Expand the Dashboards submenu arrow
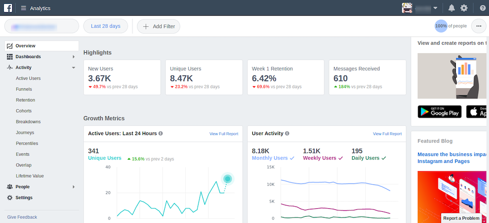The height and width of the screenshot is (223, 489). pyautogui.click(x=74, y=57)
